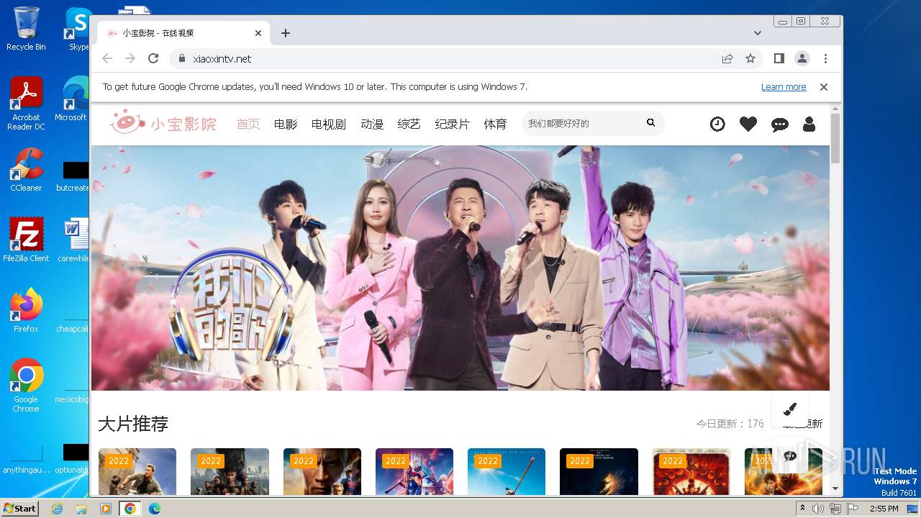Reload the page in Chrome
This screenshot has height=518, width=921.
[x=153, y=58]
